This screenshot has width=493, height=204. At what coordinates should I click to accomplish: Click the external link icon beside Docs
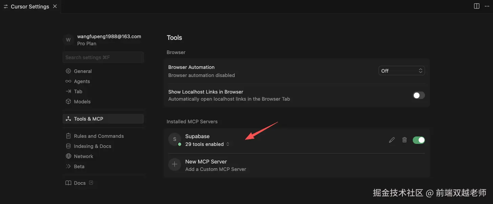click(91, 183)
